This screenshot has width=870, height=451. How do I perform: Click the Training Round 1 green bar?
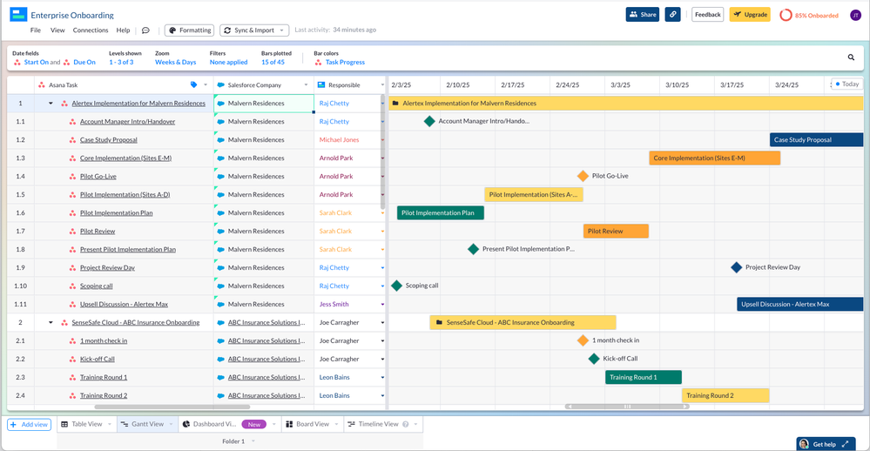[643, 377]
